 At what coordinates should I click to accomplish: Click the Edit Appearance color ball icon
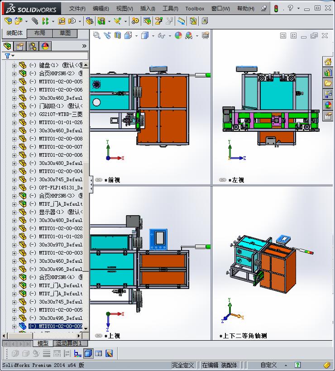(x=178, y=35)
